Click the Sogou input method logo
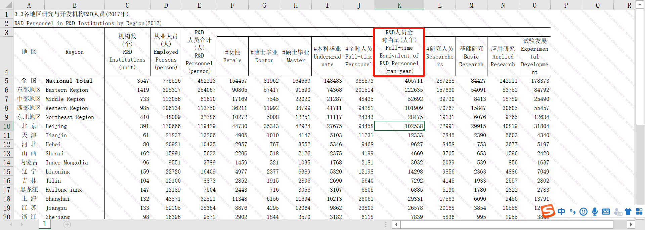The image size is (645, 230). pyautogui.click(x=548, y=211)
